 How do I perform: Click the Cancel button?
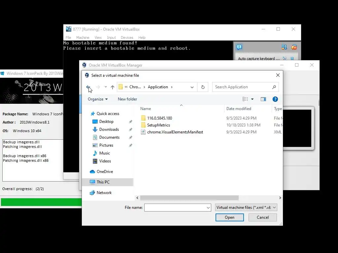click(x=262, y=217)
